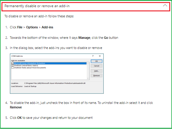This screenshot has width=172, height=129.
Task: Click the Add... button
Action: [x=97, y=71]
